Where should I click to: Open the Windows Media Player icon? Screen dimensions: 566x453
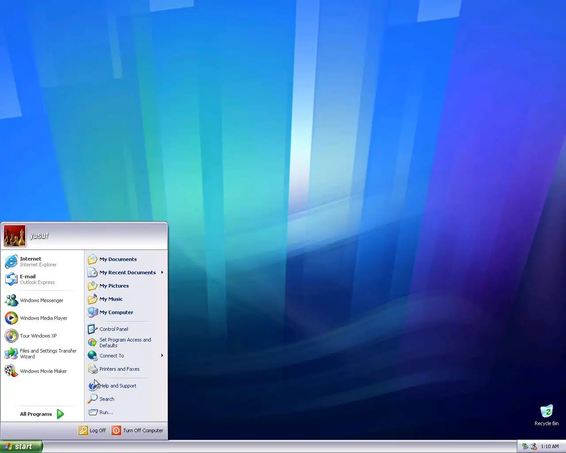point(11,318)
